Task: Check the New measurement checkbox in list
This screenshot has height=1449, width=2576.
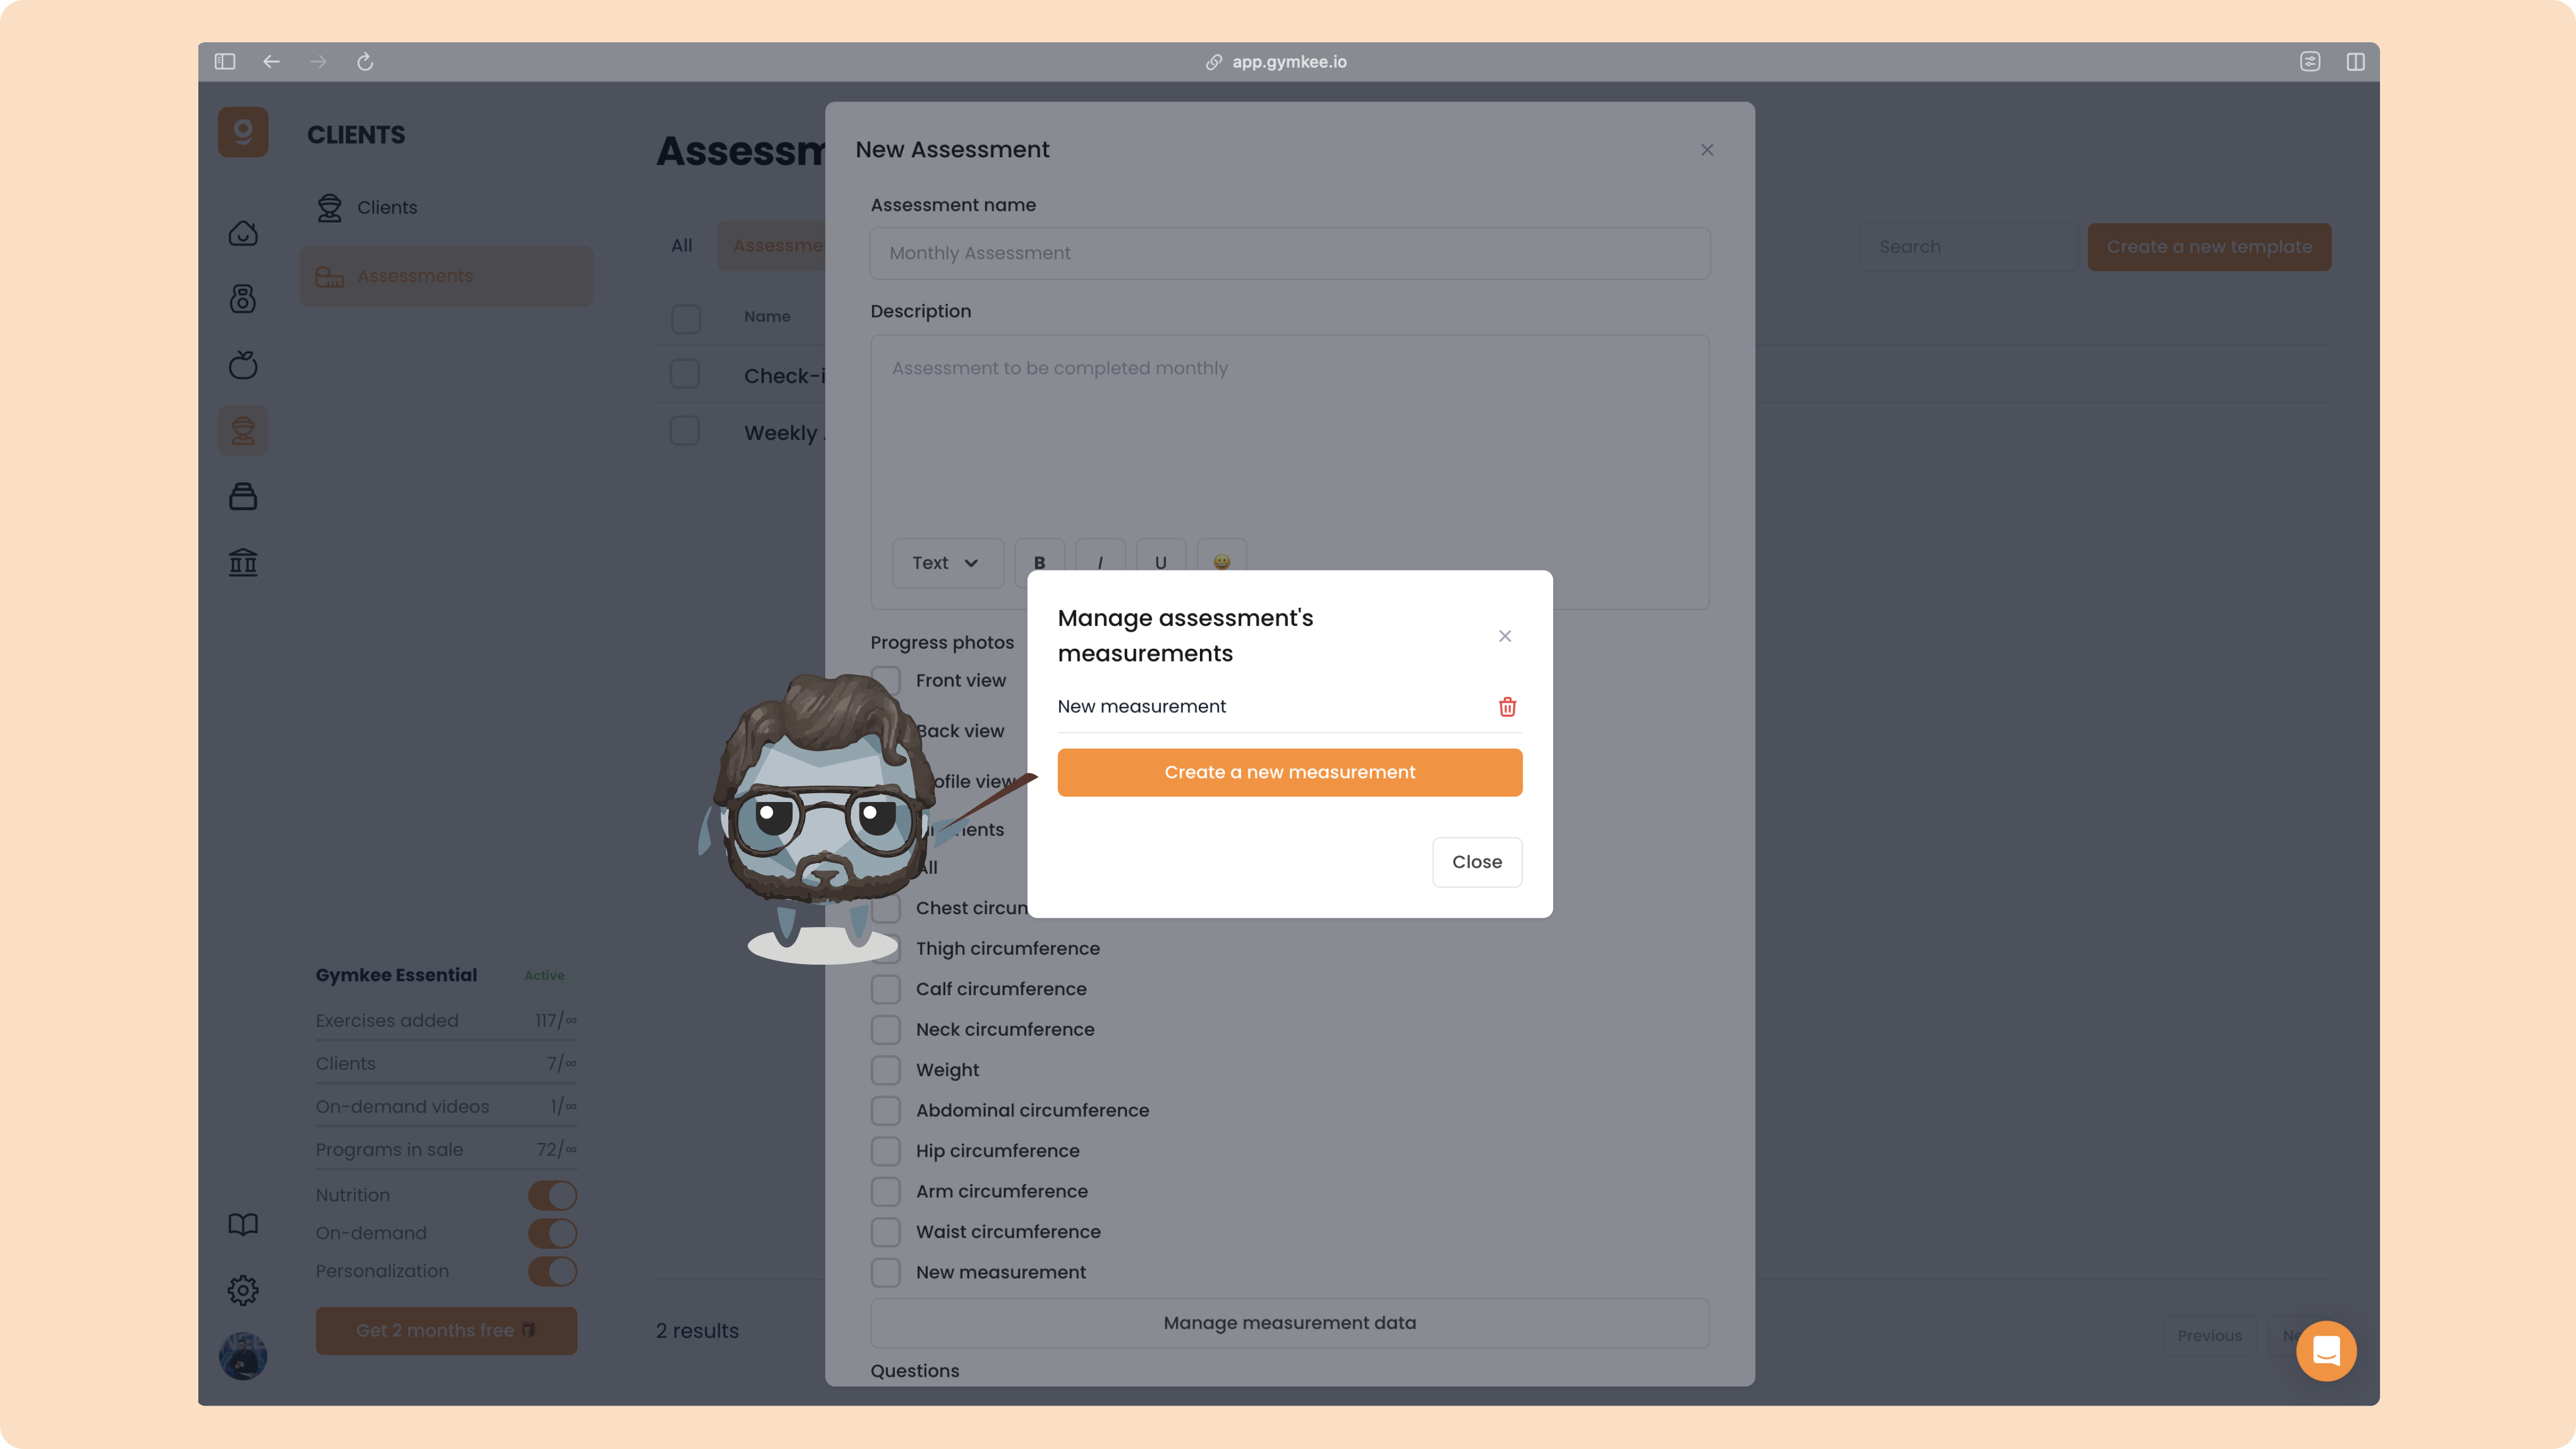Action: pos(885,1272)
